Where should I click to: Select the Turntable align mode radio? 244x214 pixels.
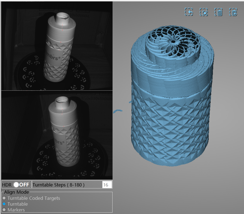click(4, 204)
